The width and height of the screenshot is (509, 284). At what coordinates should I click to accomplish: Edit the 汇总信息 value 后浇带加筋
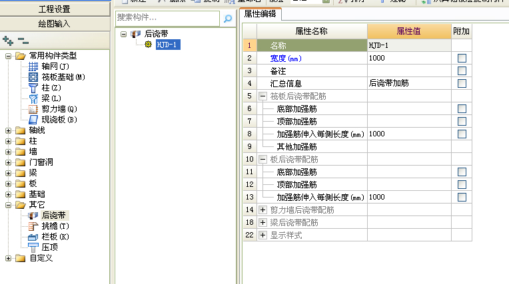click(409, 83)
